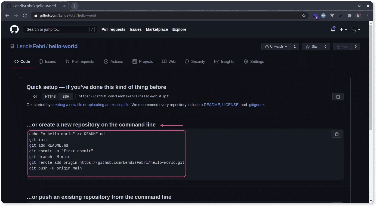Copy the repository URL to clipboard
377x207 pixels.
[x=338, y=97]
